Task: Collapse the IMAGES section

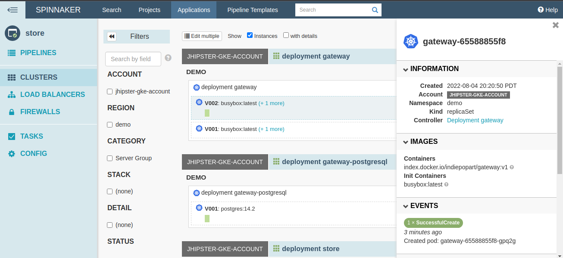Action: pyautogui.click(x=406, y=142)
